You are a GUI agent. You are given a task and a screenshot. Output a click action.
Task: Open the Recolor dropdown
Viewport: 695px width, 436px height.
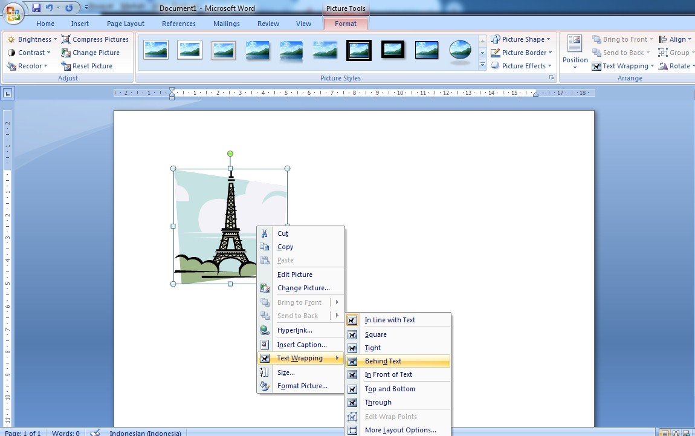coord(27,66)
